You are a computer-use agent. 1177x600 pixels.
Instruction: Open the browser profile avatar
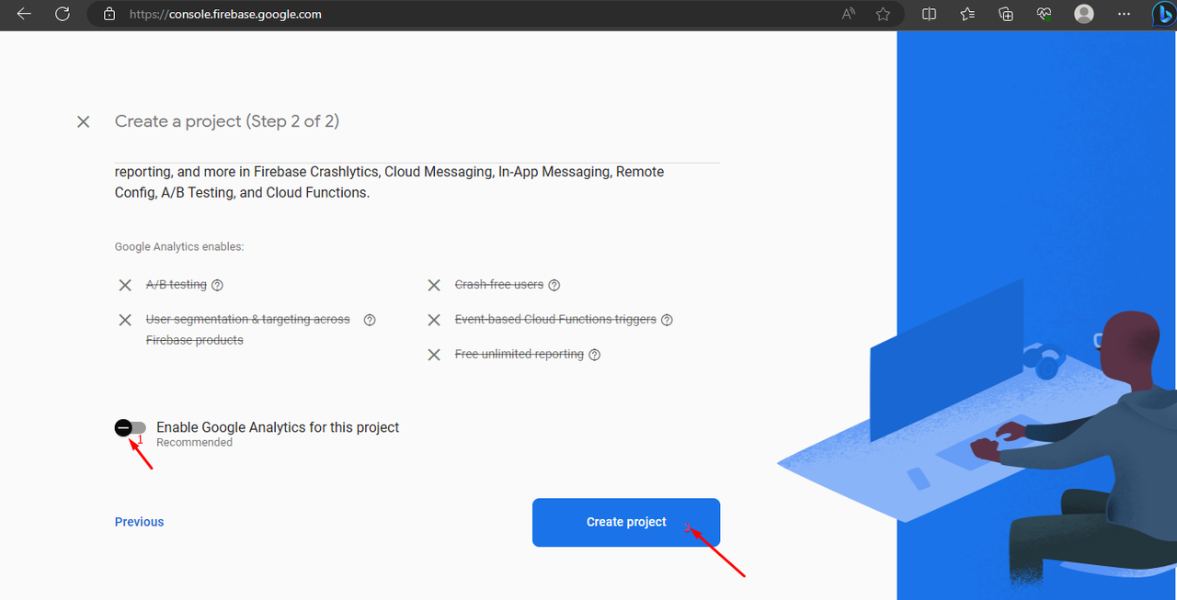tap(1083, 14)
